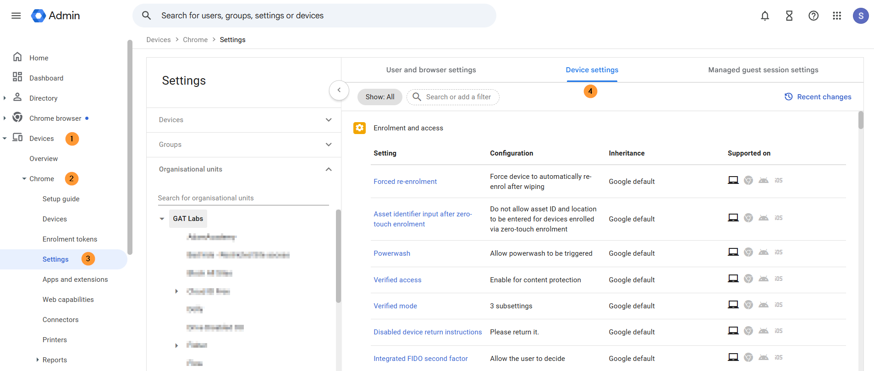The image size is (874, 371).
Task: Open the account avatar S
Action: point(861,16)
